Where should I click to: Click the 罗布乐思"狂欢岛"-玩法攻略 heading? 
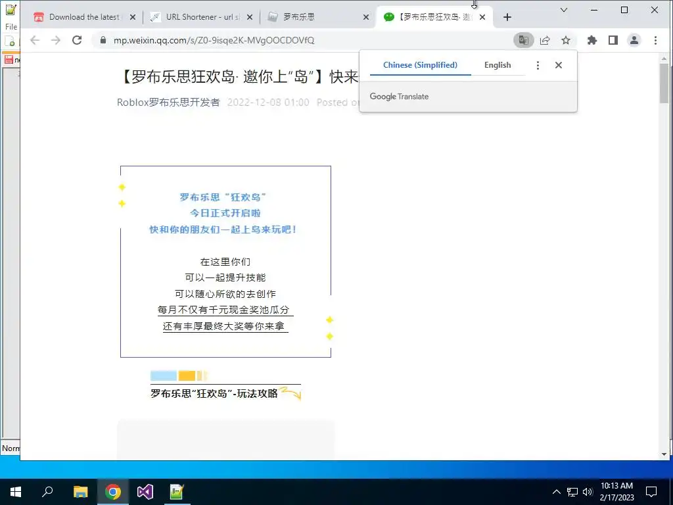click(x=214, y=393)
